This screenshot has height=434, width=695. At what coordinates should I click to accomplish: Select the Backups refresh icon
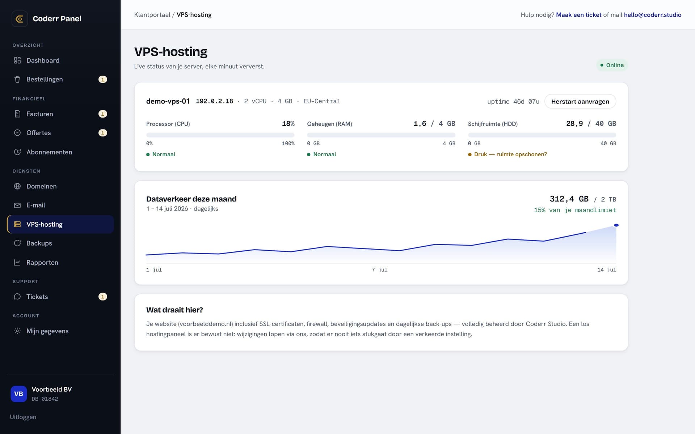[x=17, y=243]
